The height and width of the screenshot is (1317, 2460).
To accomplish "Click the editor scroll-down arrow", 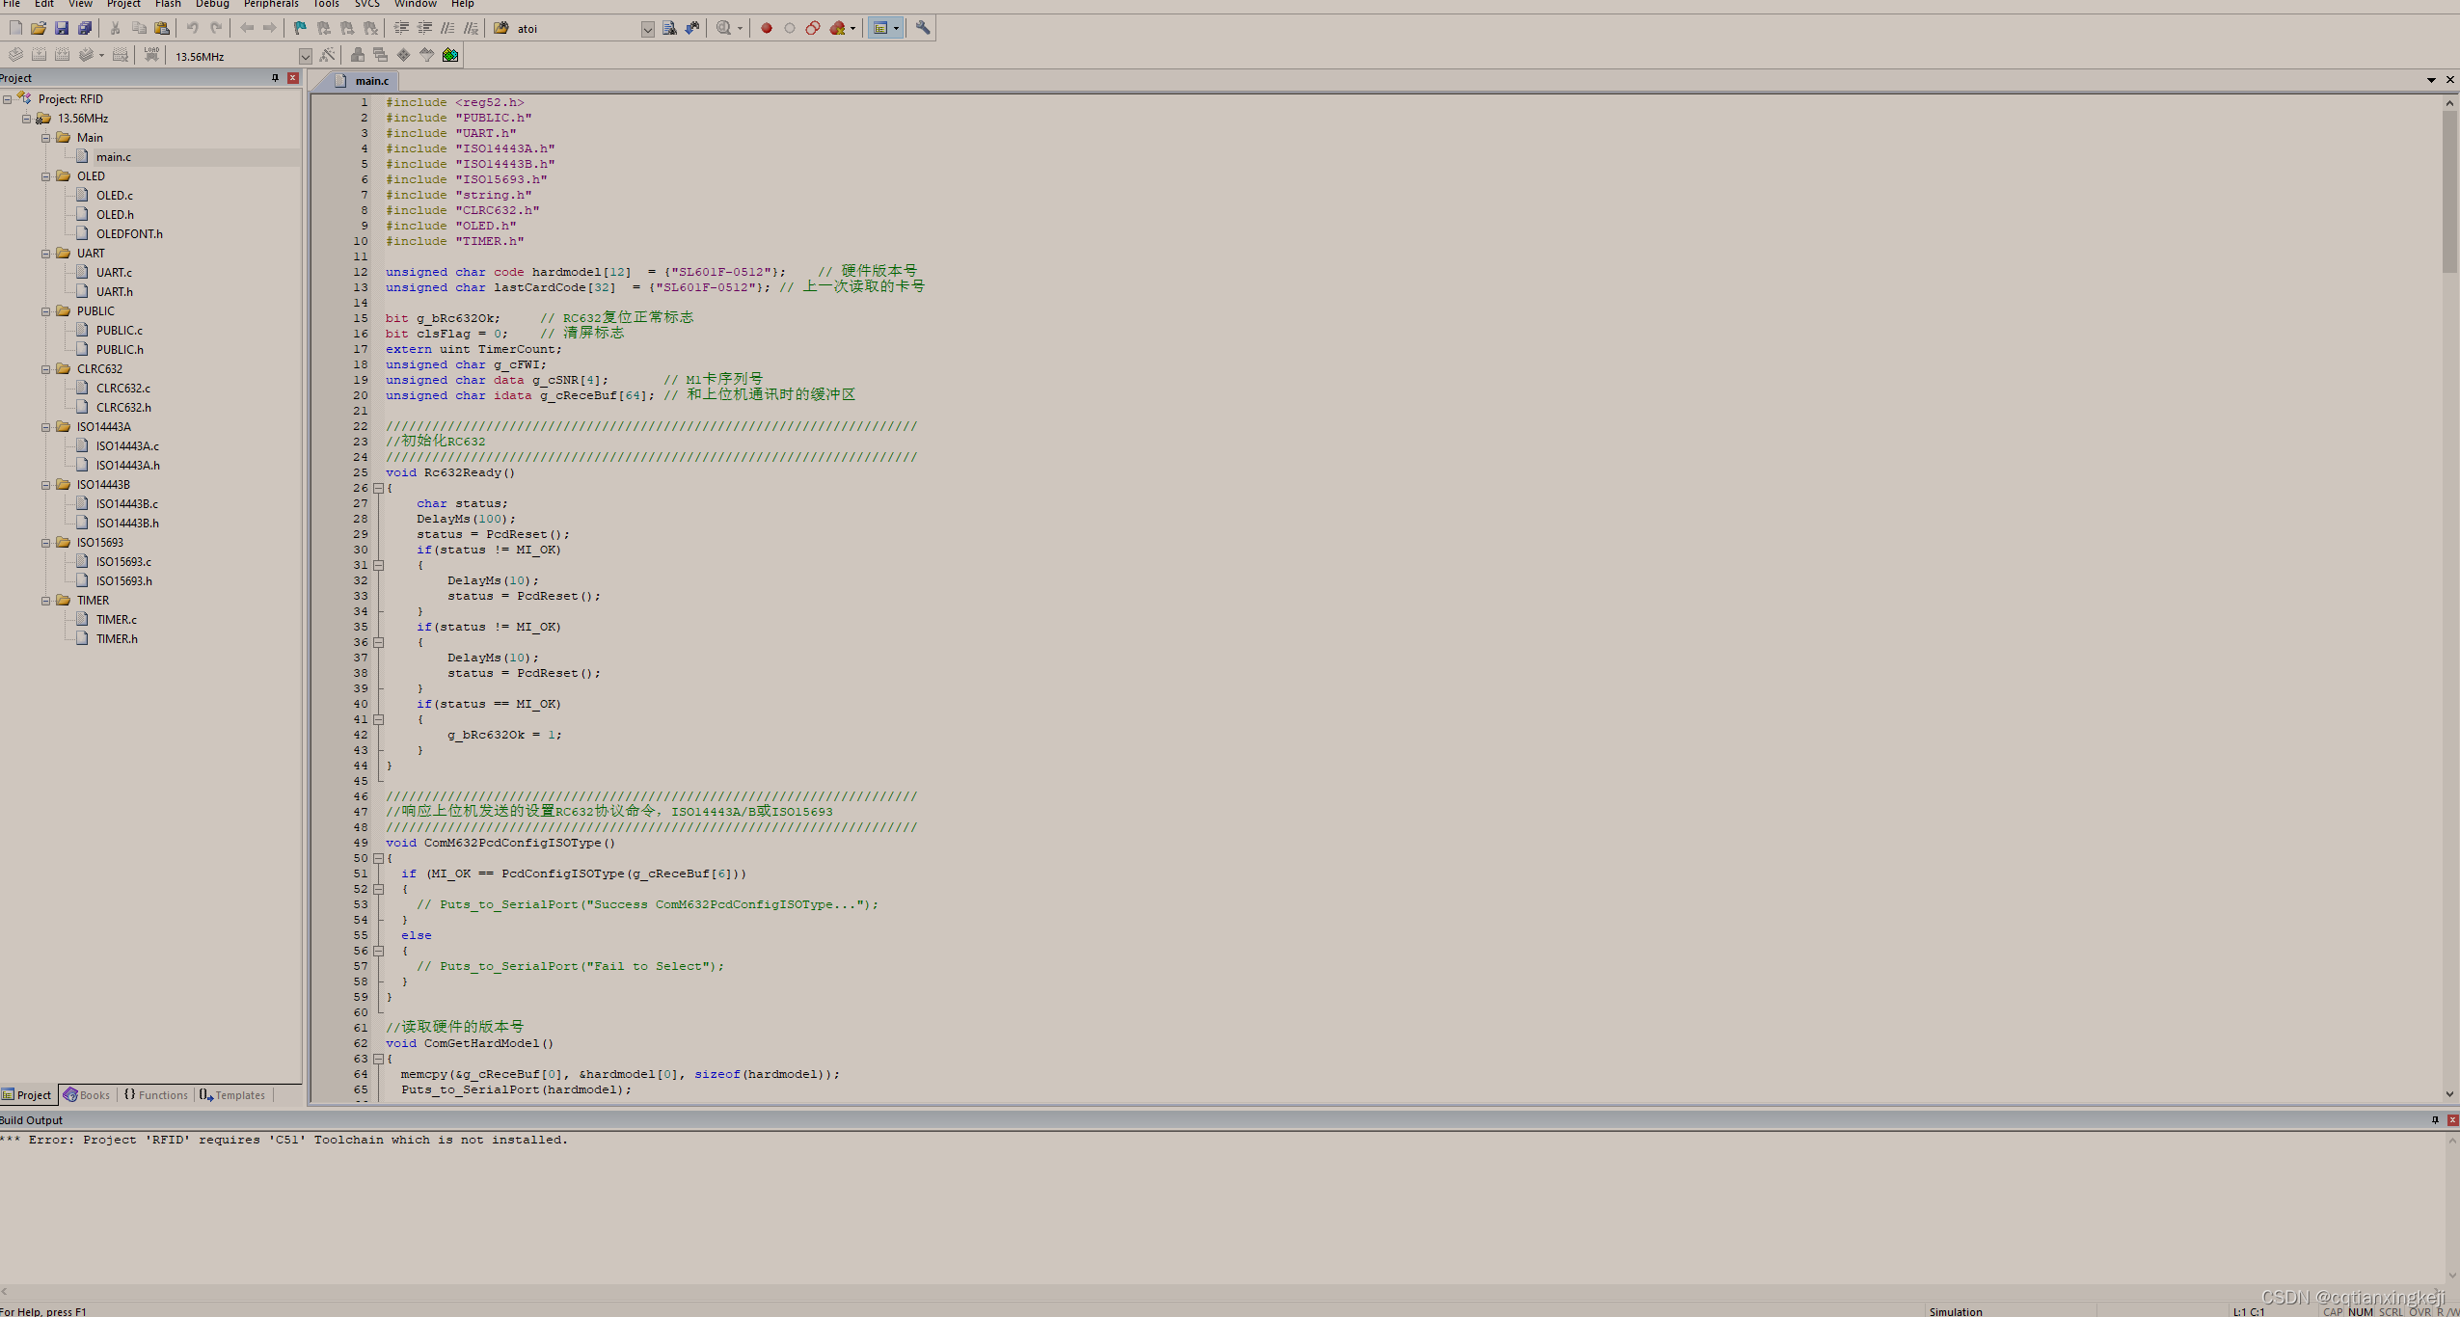I will (x=2449, y=1094).
